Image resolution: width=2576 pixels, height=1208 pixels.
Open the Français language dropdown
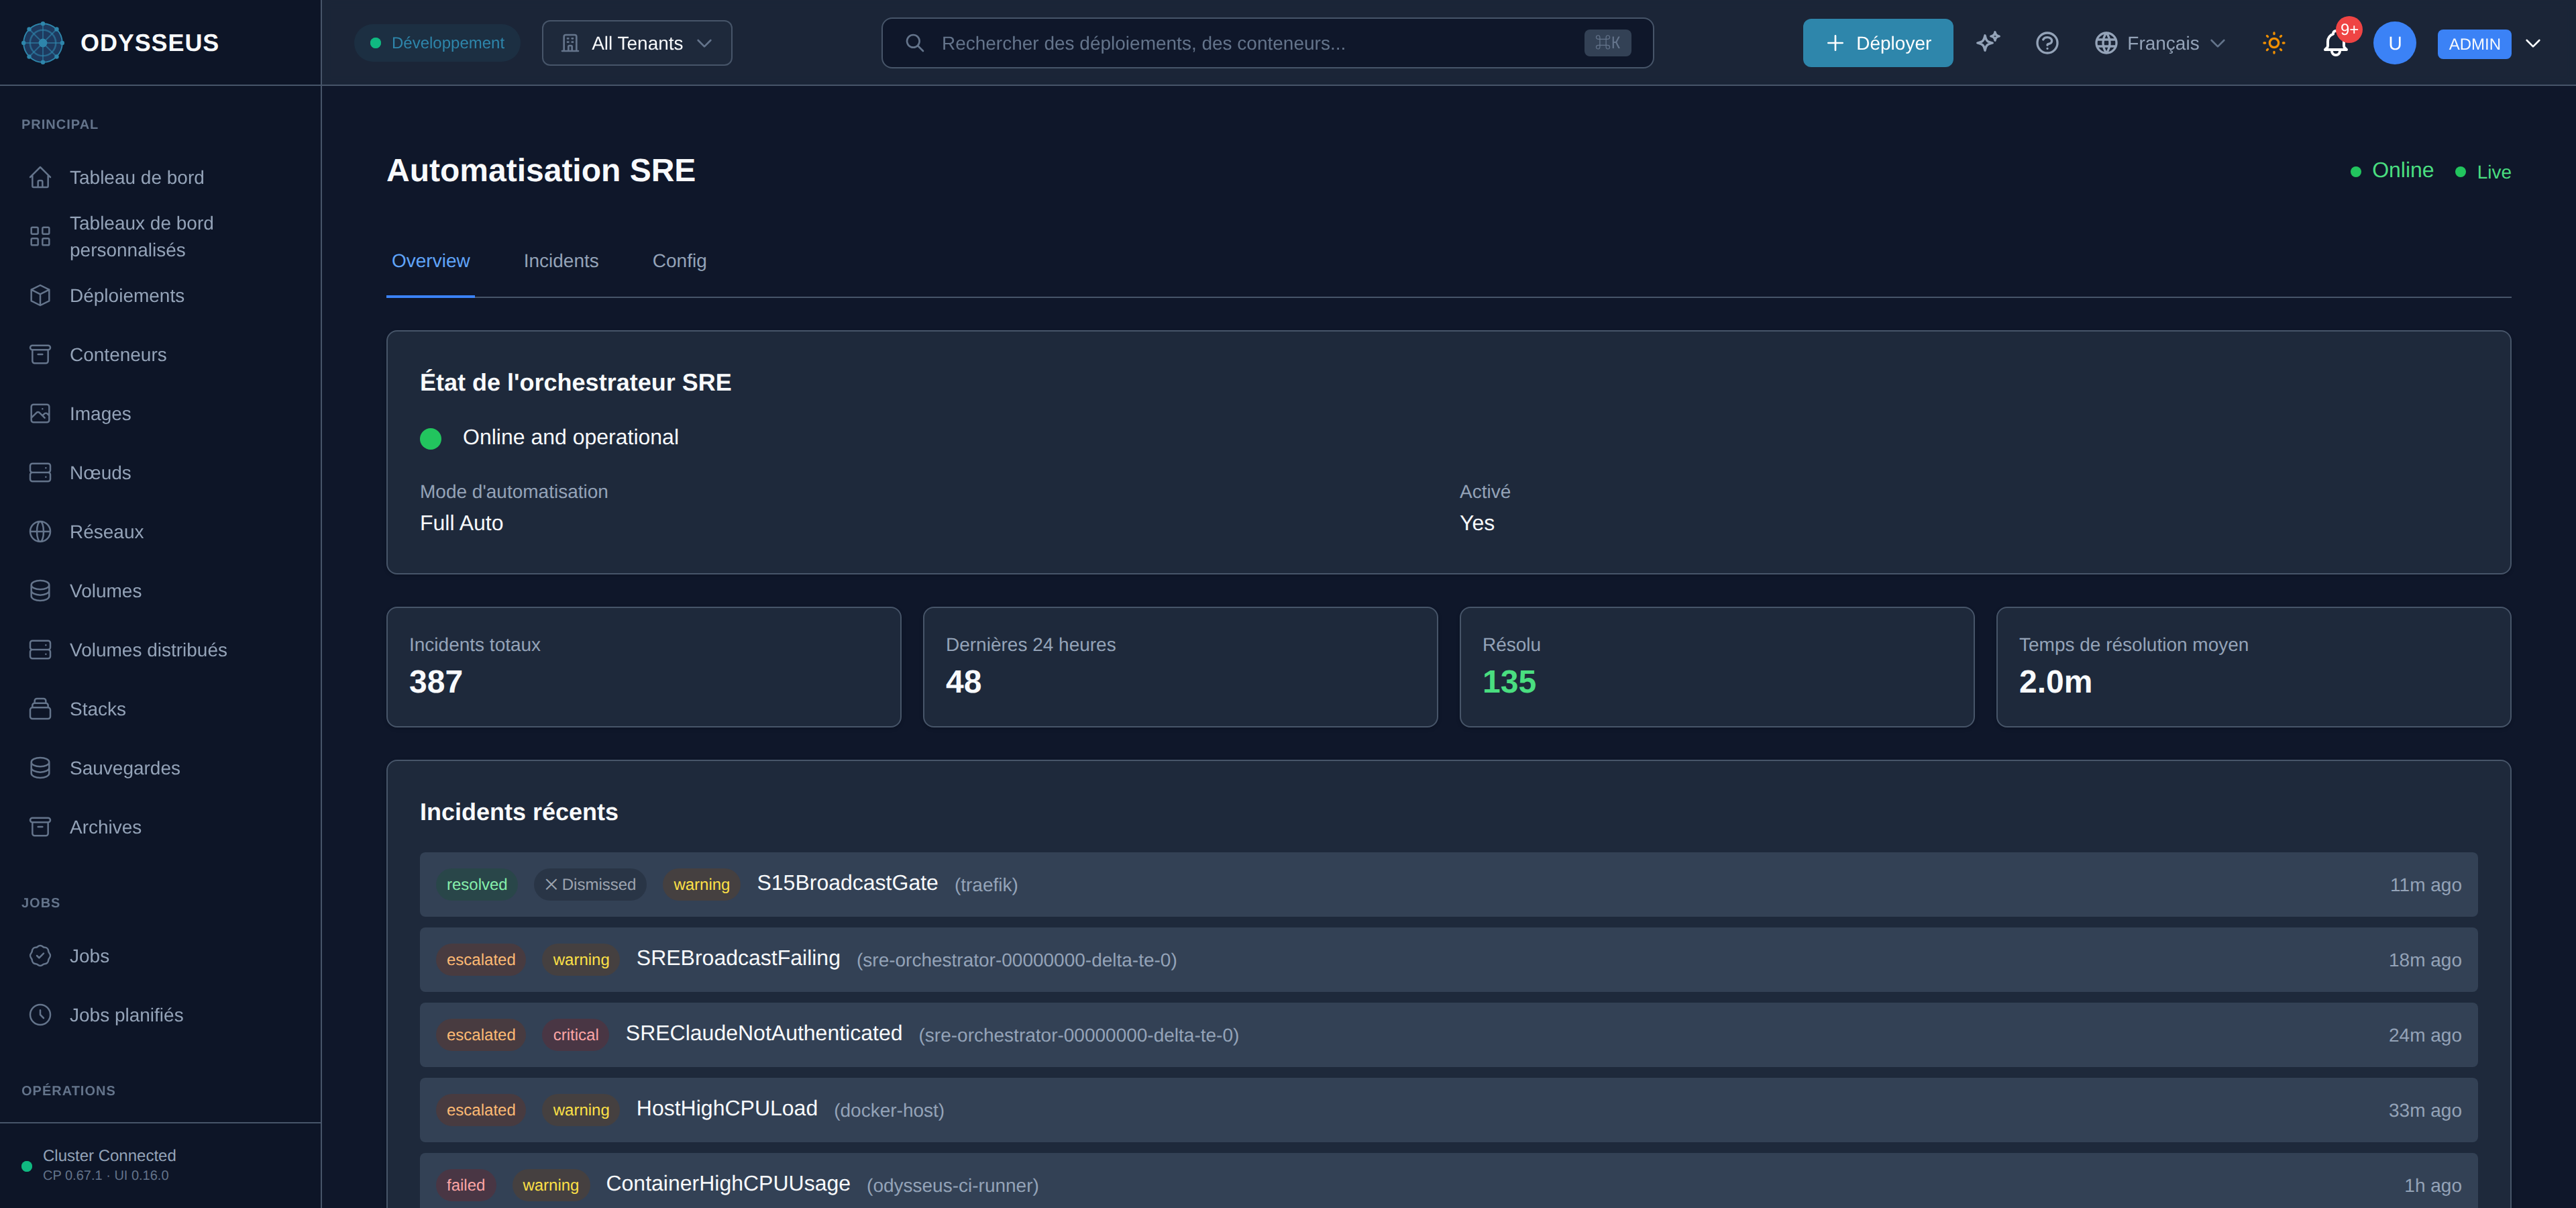click(2160, 43)
